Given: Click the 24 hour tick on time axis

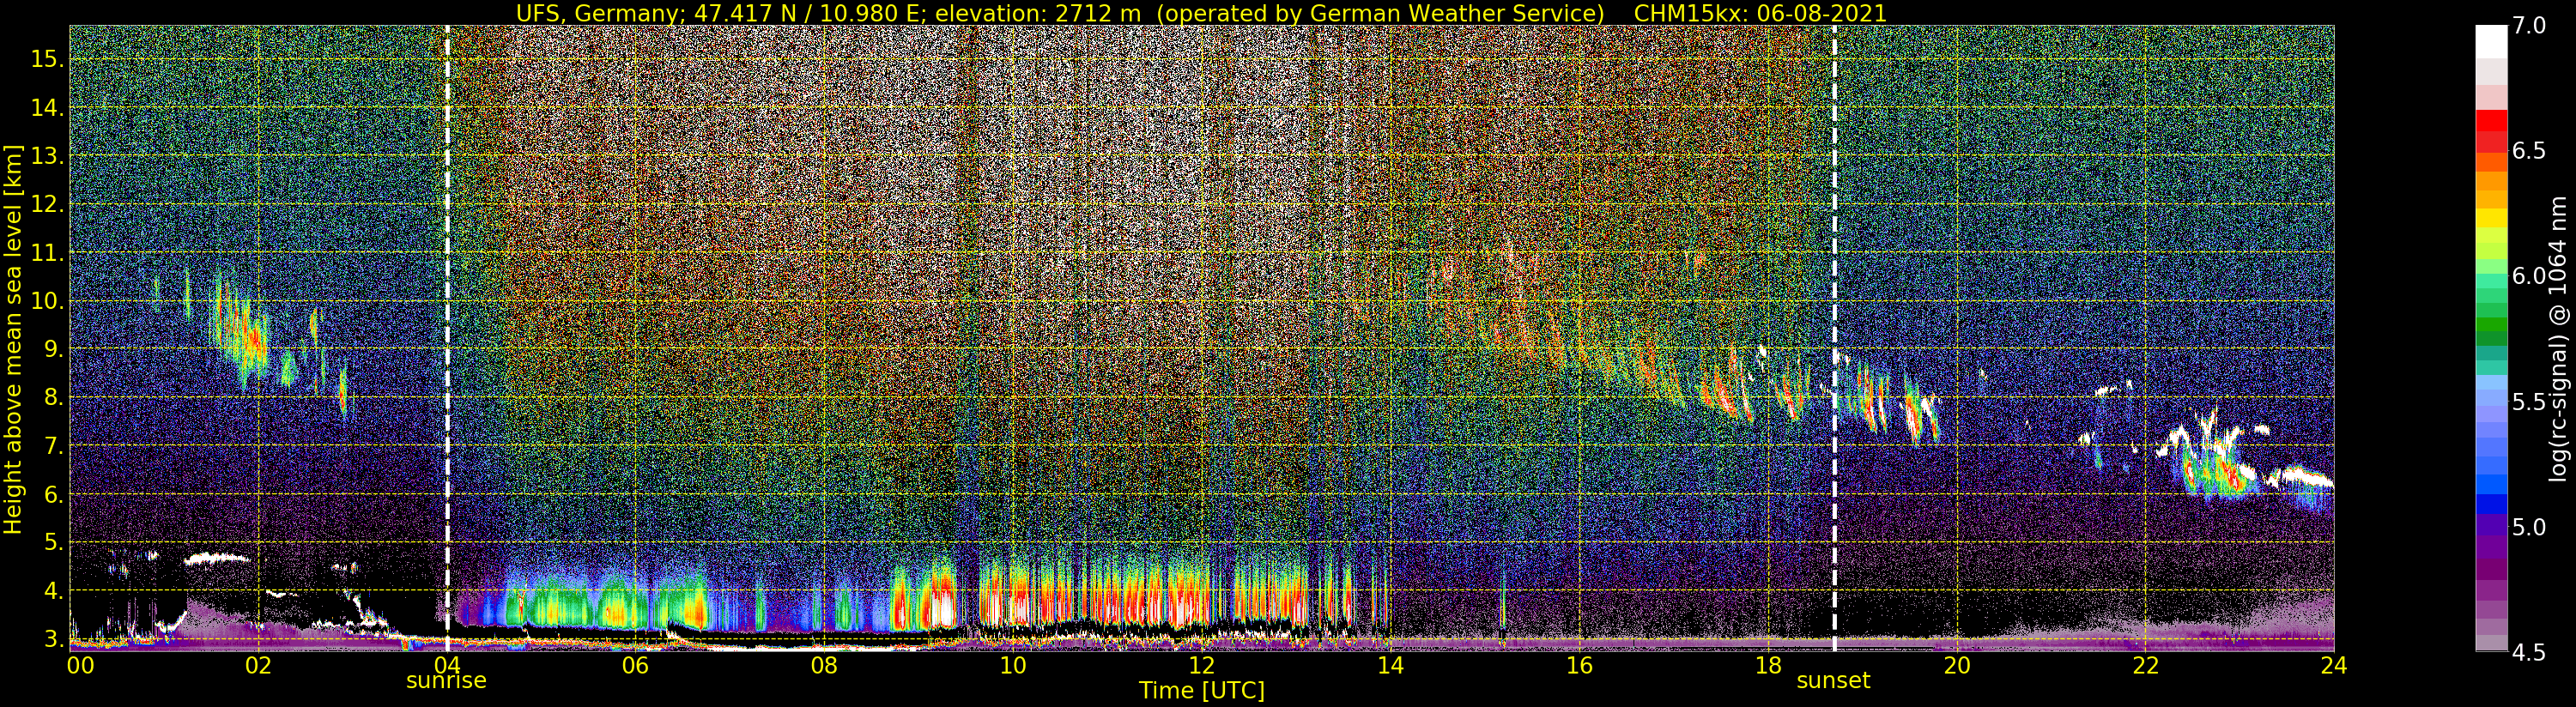Looking at the screenshot, I should 2333,666.
